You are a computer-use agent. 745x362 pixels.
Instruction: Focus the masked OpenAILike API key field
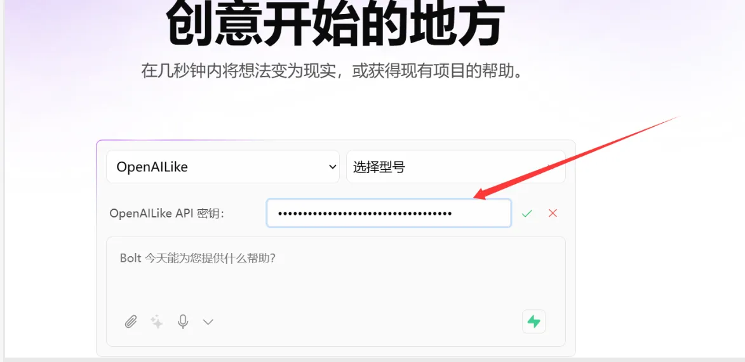(389, 213)
